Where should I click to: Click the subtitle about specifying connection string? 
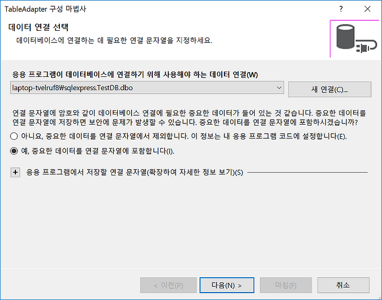[114, 40]
